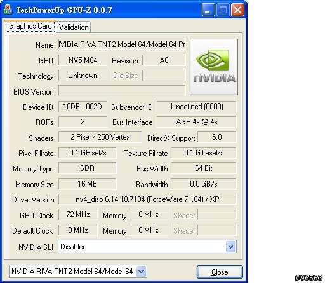Click the "Subvendor ID" label

click(132, 107)
